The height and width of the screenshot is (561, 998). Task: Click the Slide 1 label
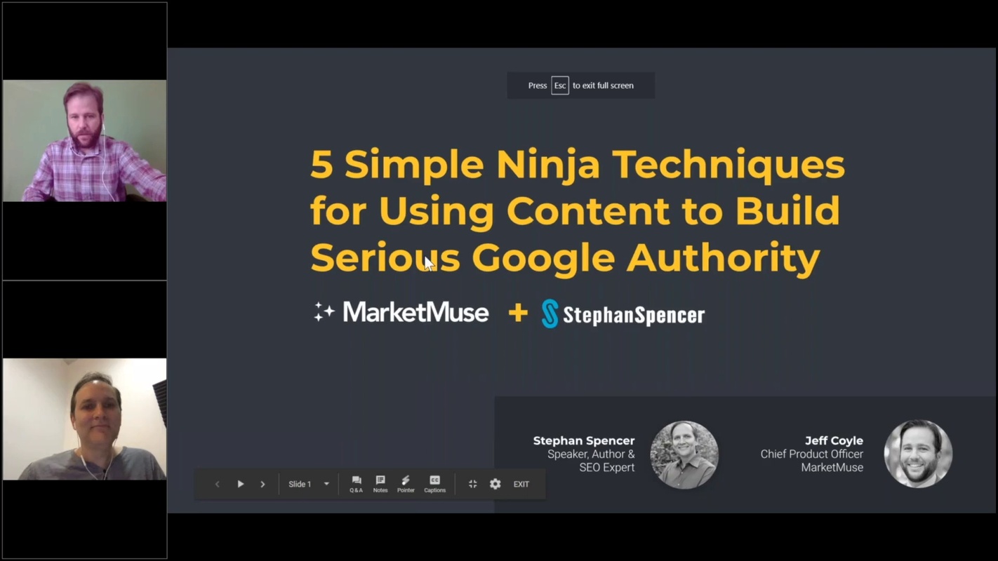click(299, 484)
